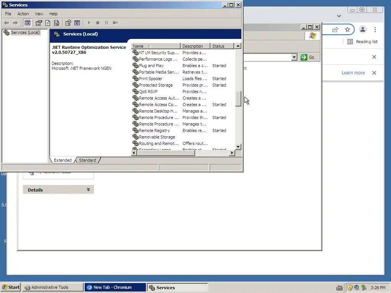391x293 pixels.
Task: Click Started status of Print Spooler
Action: click(219, 79)
